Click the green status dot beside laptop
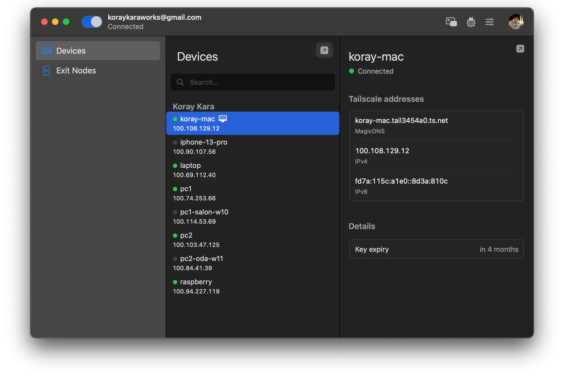Image resolution: width=564 pixels, height=378 pixels. [x=175, y=166]
